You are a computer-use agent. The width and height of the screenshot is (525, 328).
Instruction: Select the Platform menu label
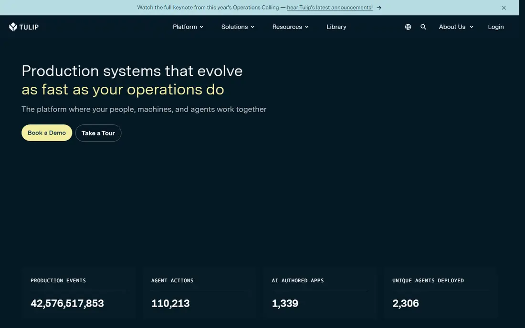coord(185,27)
